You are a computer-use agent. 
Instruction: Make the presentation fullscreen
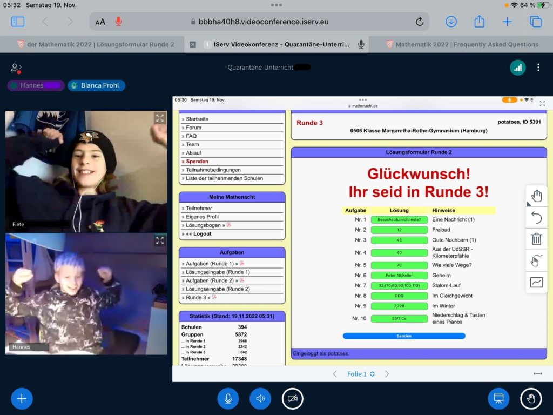(542, 103)
